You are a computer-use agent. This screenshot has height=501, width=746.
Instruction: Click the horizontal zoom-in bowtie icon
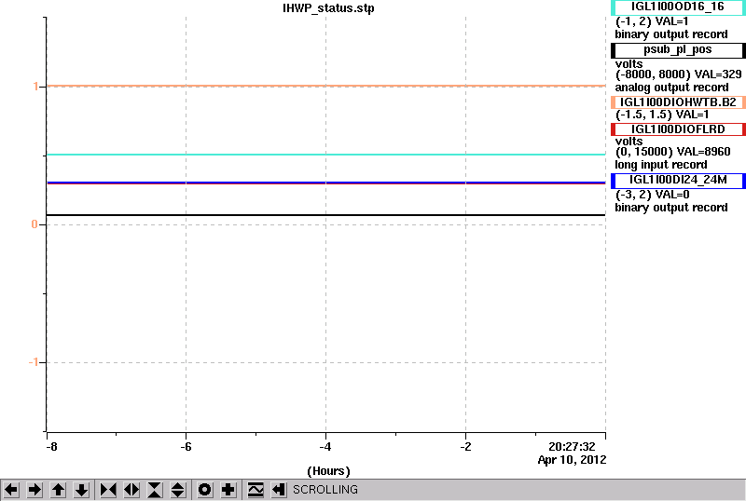108,490
